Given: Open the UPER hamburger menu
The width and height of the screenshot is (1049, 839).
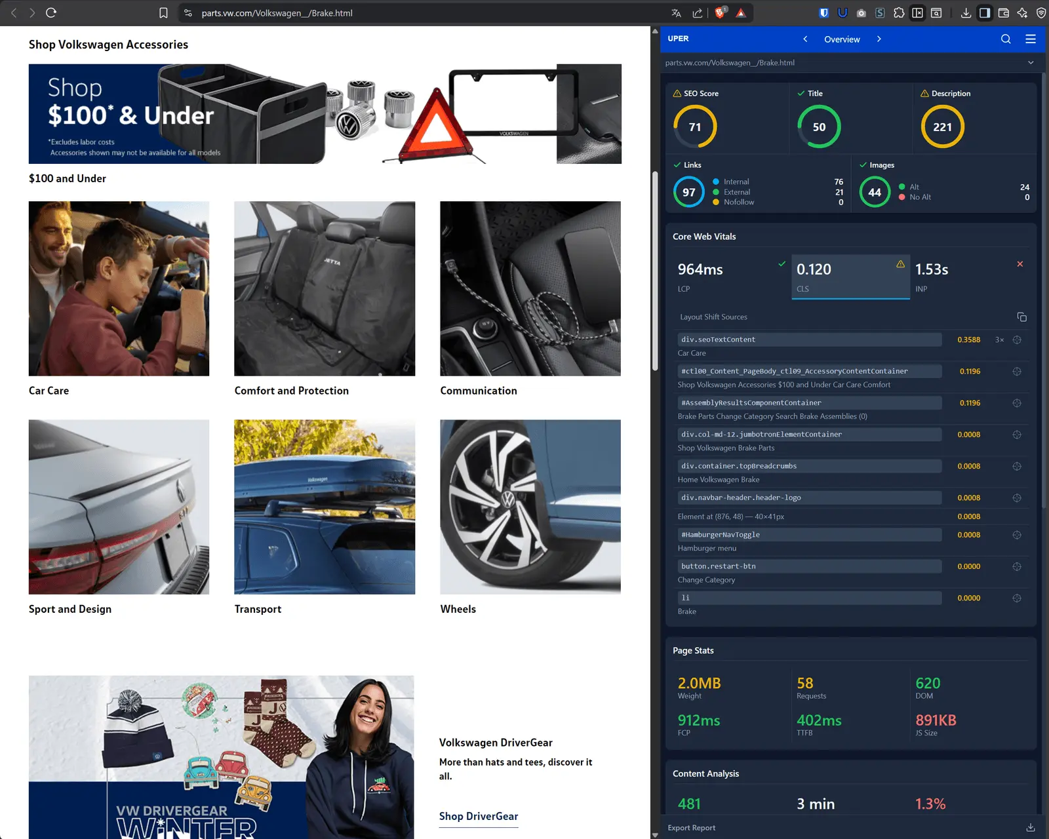Looking at the screenshot, I should [x=1031, y=39].
